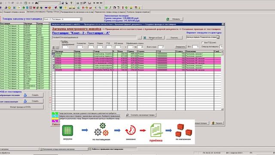Click the refresh icon beside Обновить

pyautogui.click(x=168, y=19)
